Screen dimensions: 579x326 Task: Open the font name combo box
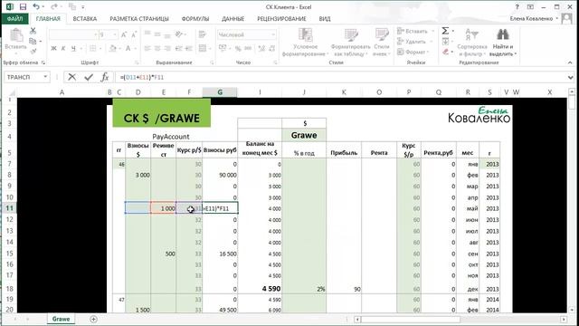coord(73,34)
